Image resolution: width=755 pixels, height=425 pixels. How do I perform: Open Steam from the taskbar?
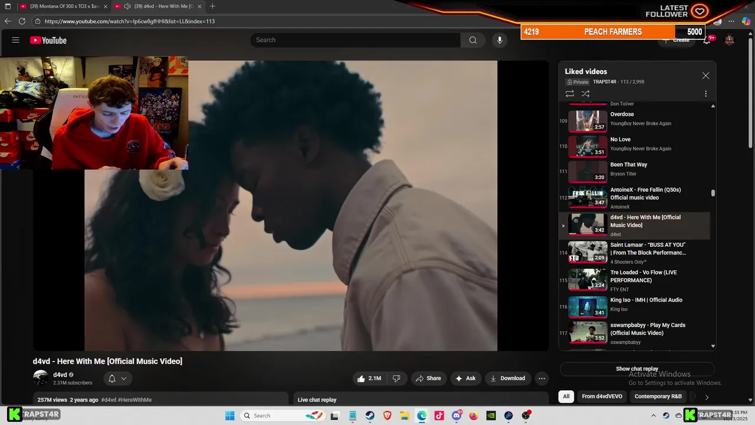coord(370,416)
